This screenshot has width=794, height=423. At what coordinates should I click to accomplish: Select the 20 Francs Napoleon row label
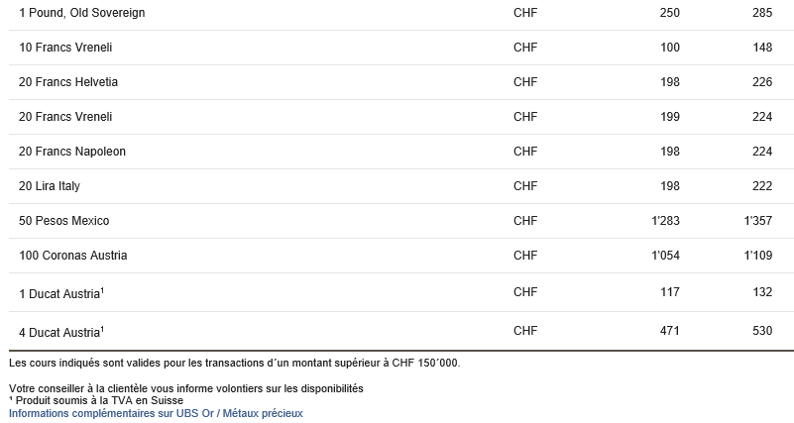click(x=72, y=152)
